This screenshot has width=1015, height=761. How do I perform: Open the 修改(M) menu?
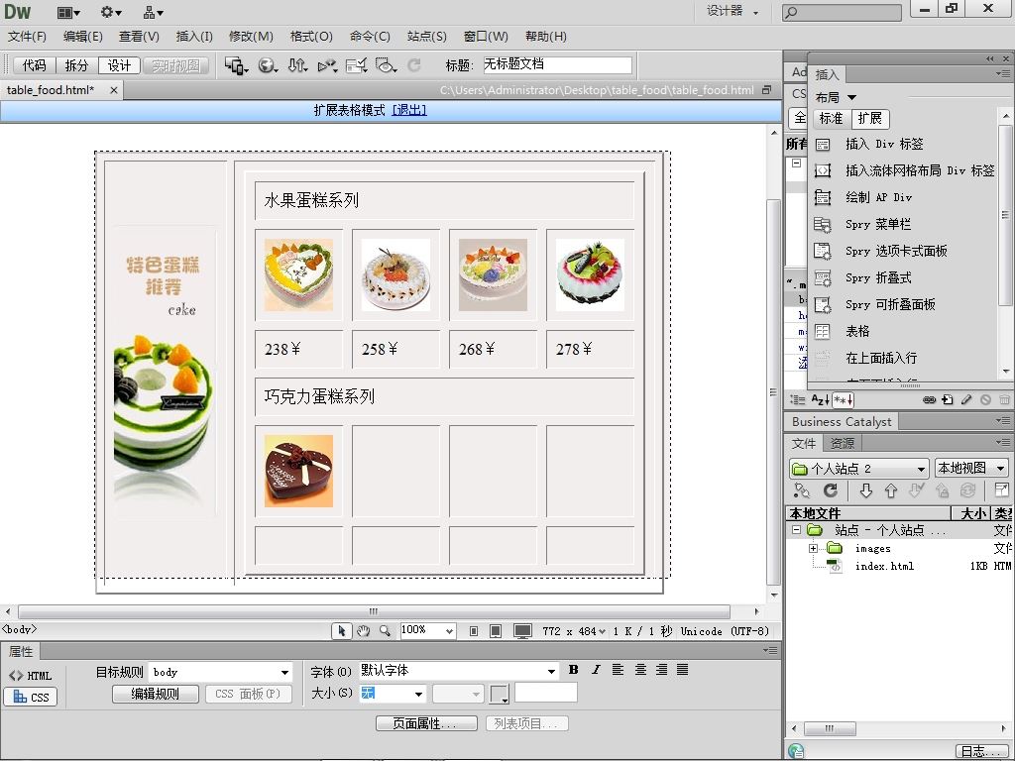[x=251, y=37]
